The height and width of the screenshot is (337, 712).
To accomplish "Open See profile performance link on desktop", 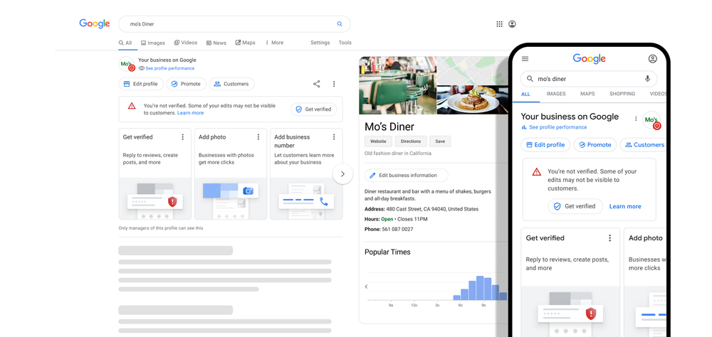I will click(167, 68).
